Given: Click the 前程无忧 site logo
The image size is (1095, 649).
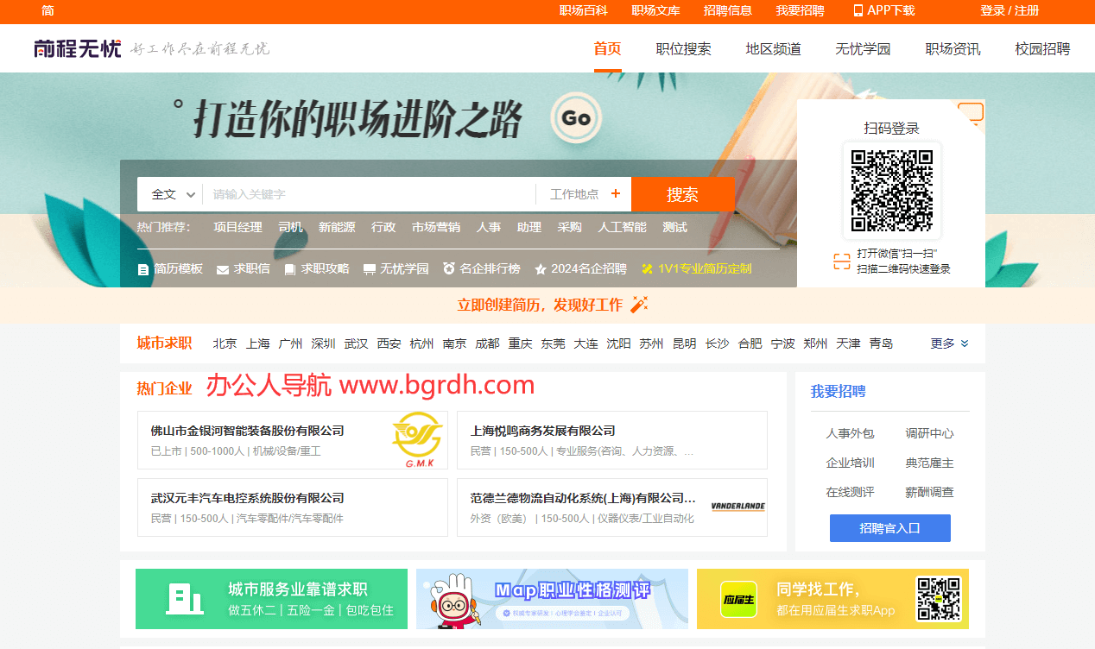Looking at the screenshot, I should click(77, 47).
